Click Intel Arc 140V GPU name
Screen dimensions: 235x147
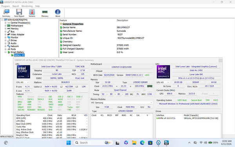click(196, 70)
